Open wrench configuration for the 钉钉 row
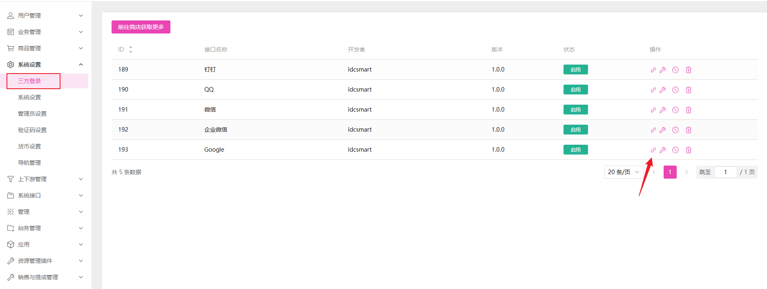 pyautogui.click(x=663, y=70)
